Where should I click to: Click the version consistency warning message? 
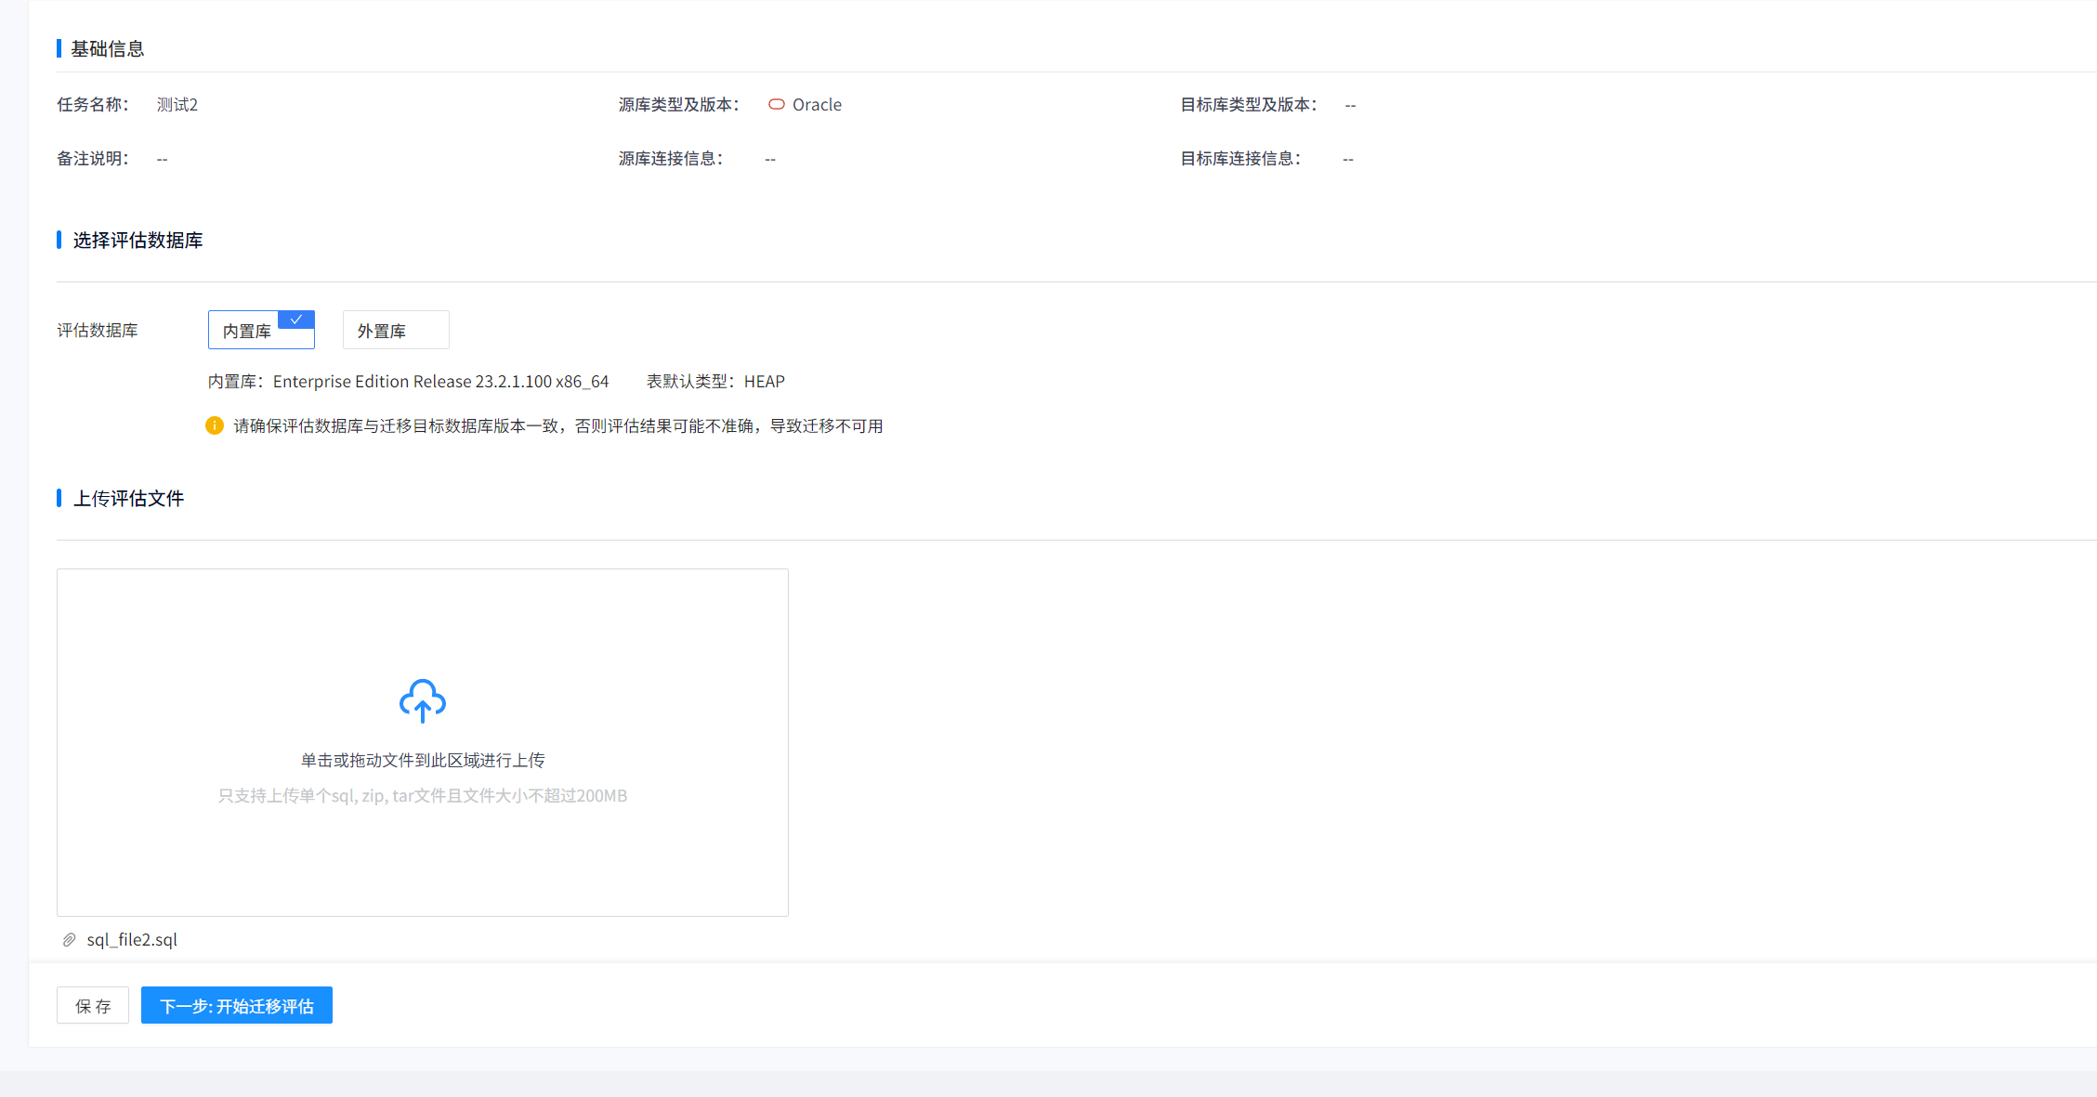(x=557, y=426)
